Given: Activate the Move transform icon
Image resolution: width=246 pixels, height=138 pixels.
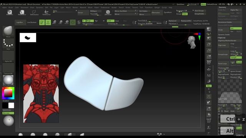Looking at the screenshot, I should tap(55, 22).
